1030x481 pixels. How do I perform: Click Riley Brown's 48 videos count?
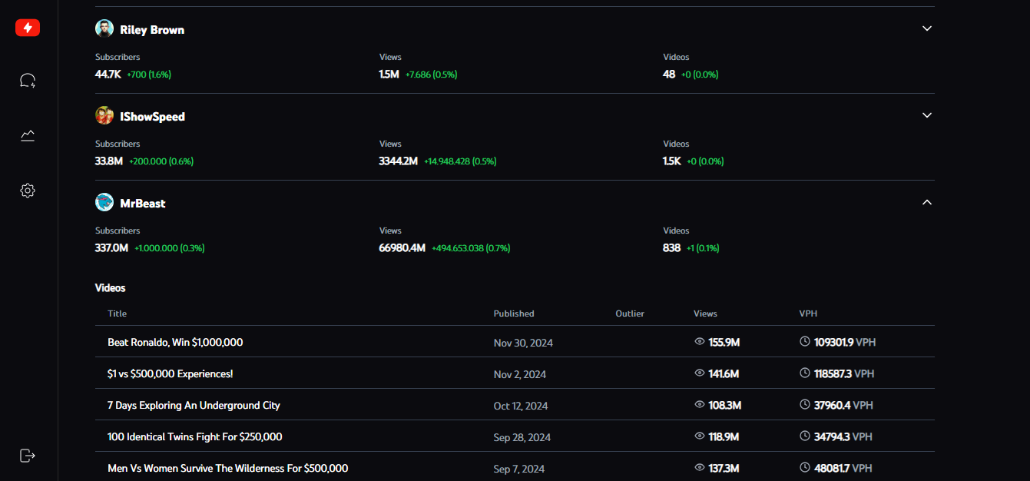pos(669,75)
